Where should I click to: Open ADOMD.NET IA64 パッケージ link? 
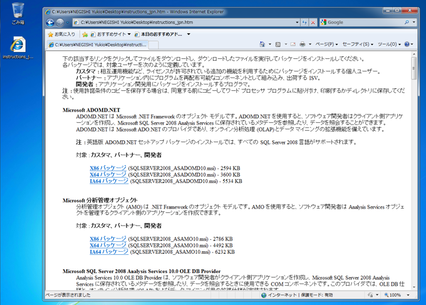coord(109,181)
